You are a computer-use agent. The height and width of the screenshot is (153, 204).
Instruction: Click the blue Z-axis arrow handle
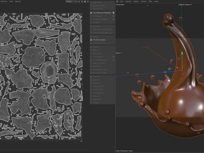(x=165, y=72)
